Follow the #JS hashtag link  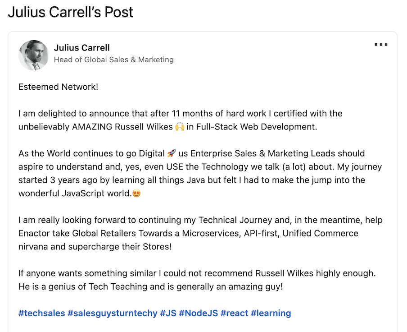pos(168,313)
